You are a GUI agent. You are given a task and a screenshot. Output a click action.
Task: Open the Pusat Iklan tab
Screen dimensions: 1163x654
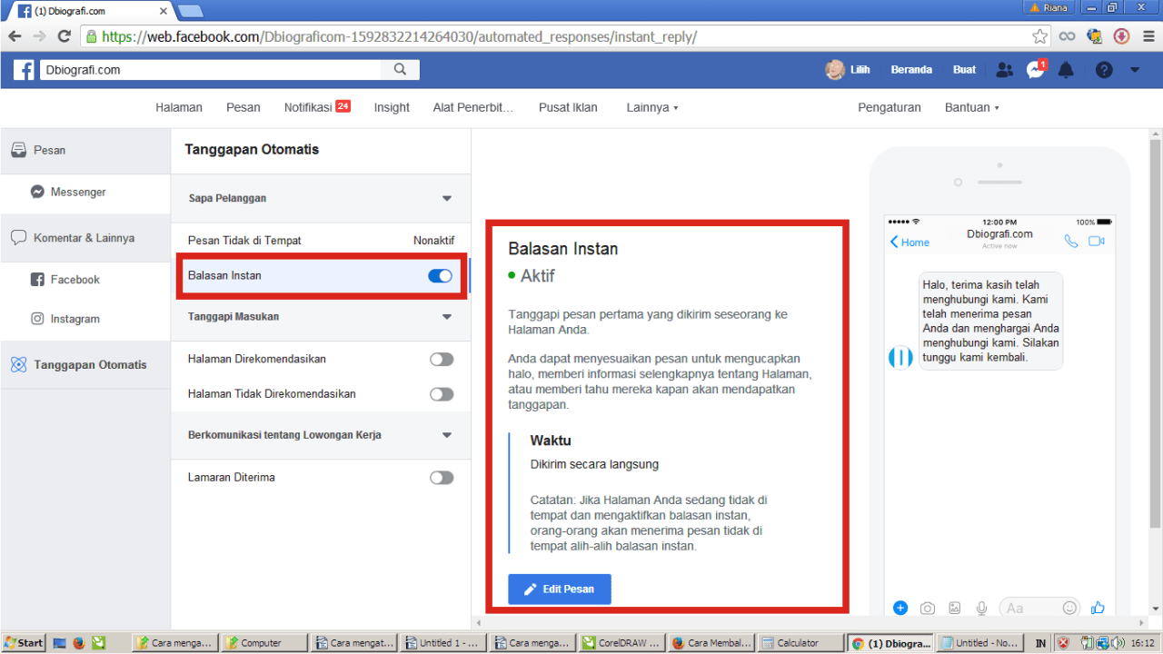pos(568,107)
